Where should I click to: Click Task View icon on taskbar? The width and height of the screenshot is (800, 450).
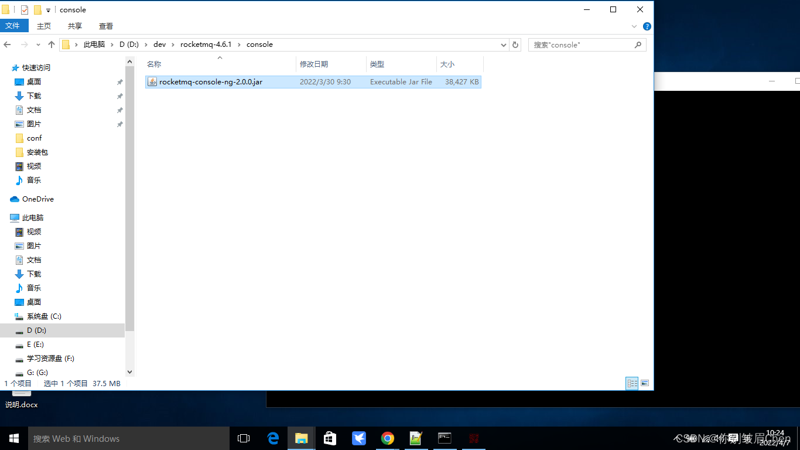coord(244,438)
